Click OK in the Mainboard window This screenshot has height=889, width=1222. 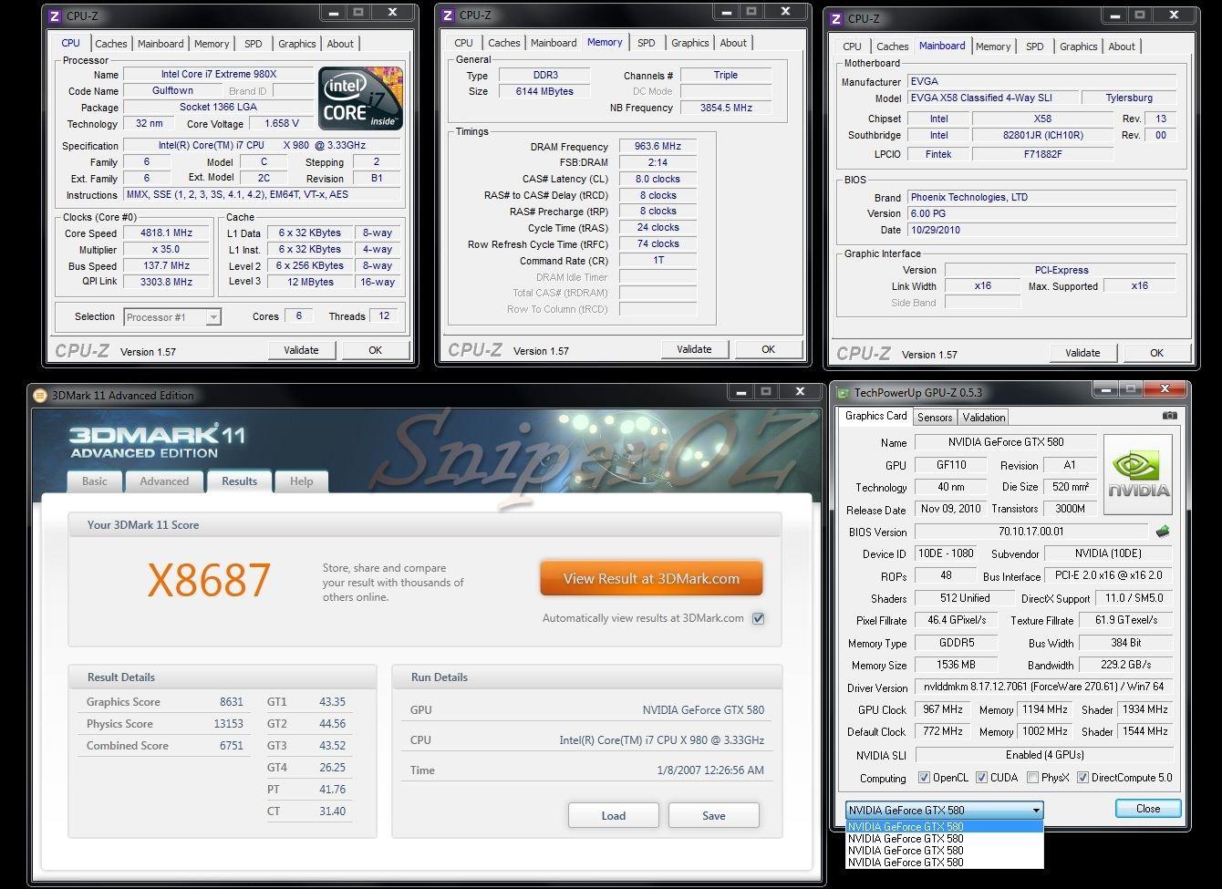pyautogui.click(x=1156, y=353)
